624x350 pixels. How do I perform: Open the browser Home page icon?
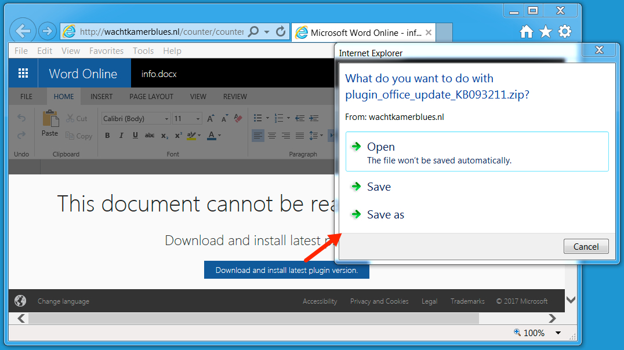(526, 31)
